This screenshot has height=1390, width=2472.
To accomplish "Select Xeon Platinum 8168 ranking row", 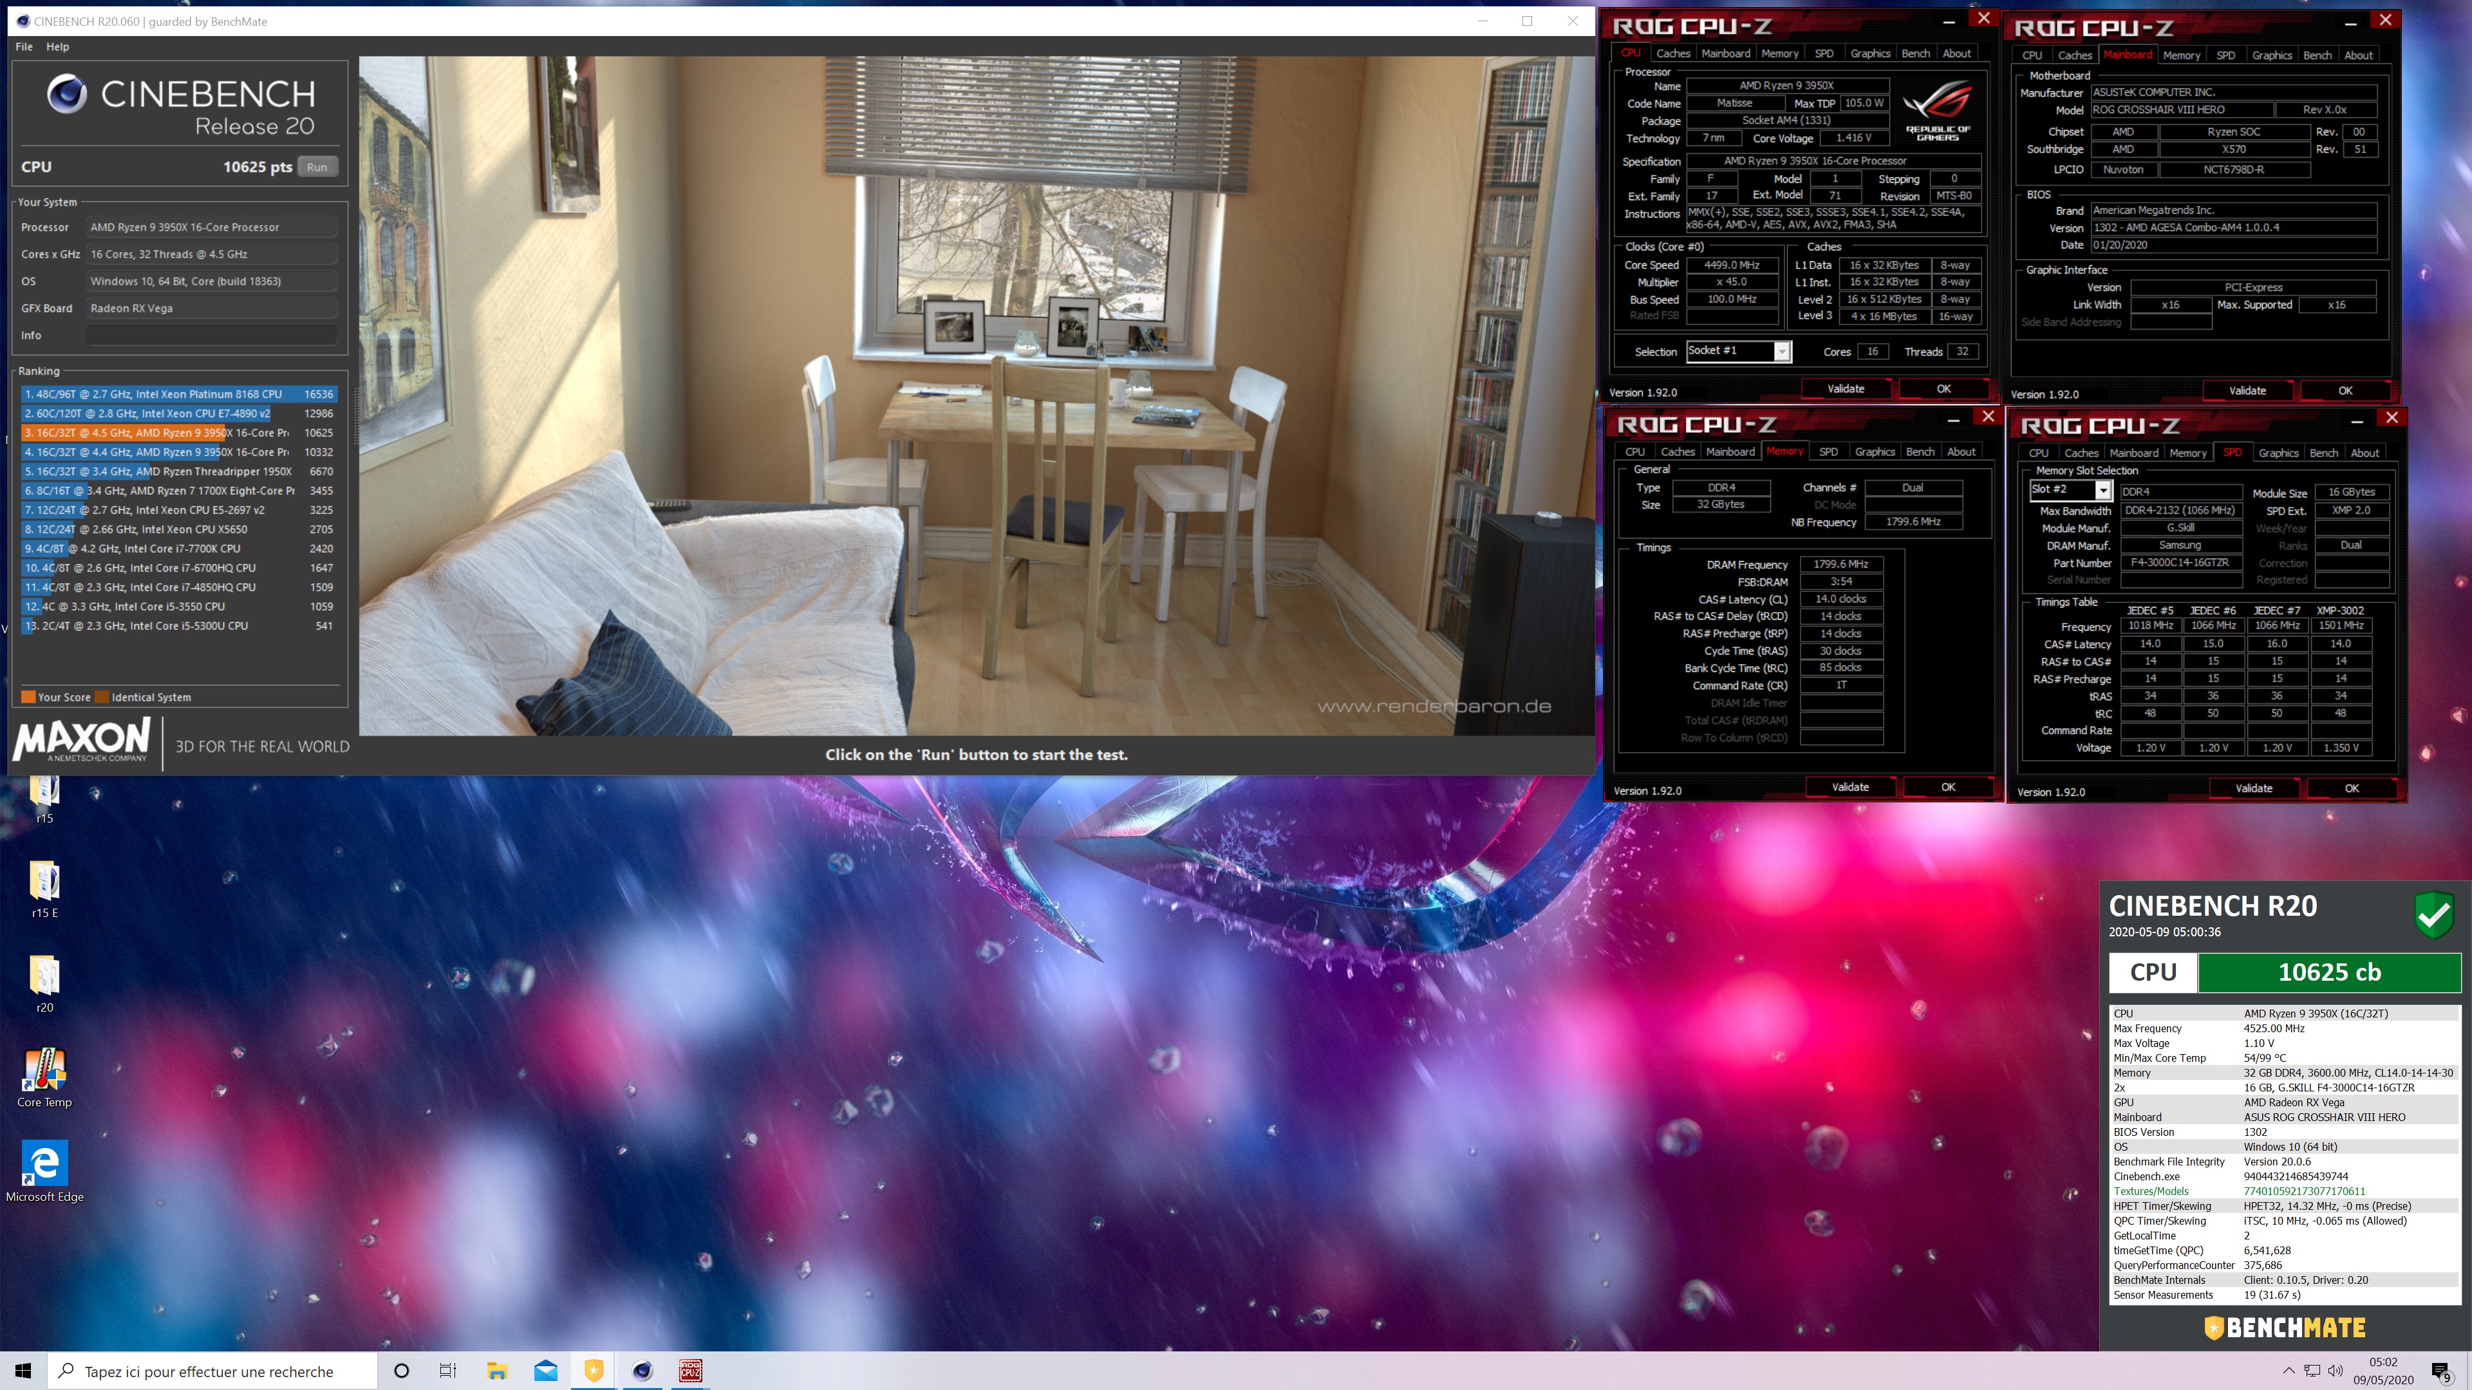I will pyautogui.click(x=178, y=394).
